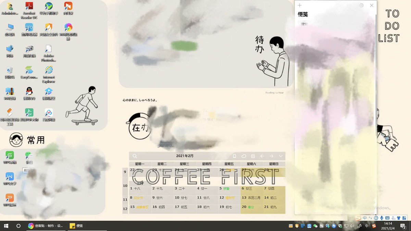Launch the 360极速浏览器 desktop shortcut

point(68,31)
